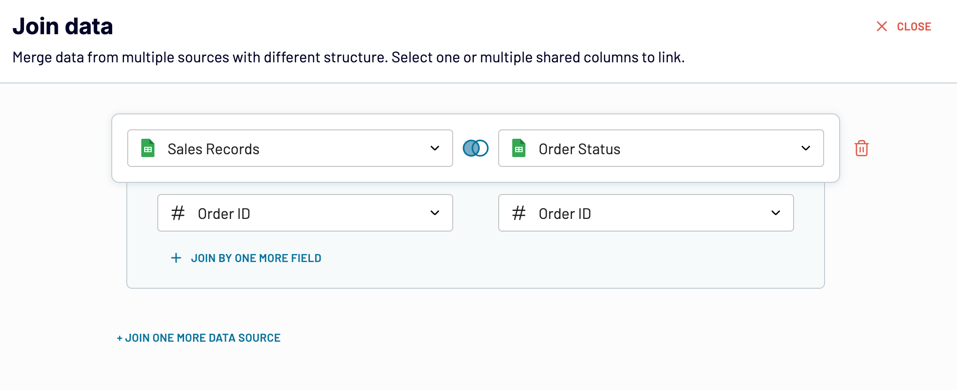Click the Join data heading

pos(63,26)
